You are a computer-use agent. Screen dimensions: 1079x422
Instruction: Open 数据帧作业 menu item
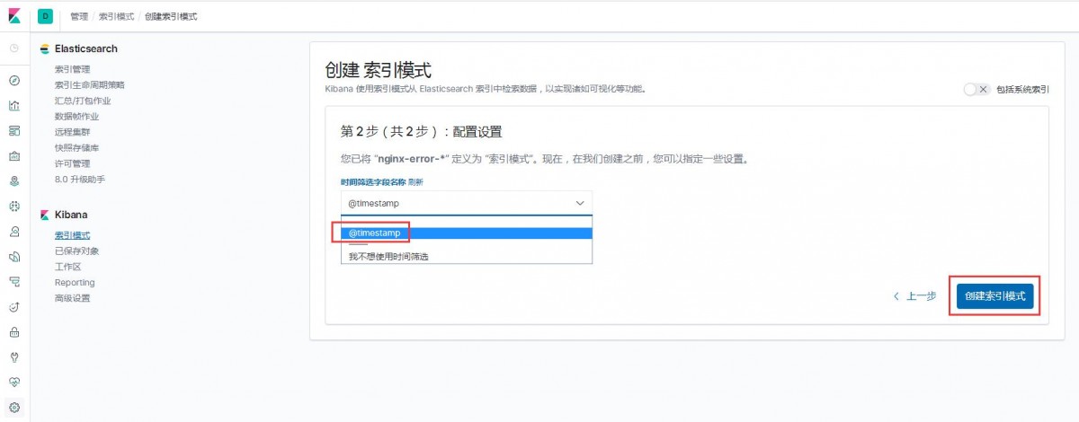[x=76, y=117]
